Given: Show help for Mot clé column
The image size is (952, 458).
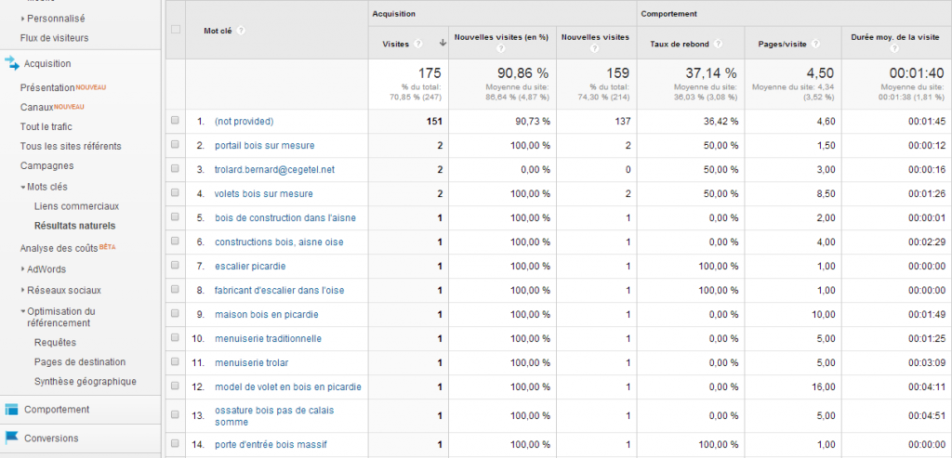Looking at the screenshot, I should click(241, 31).
